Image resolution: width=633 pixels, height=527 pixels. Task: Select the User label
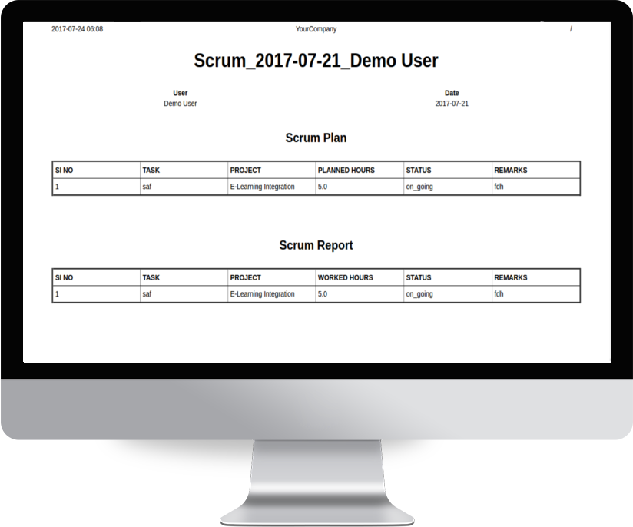click(180, 93)
